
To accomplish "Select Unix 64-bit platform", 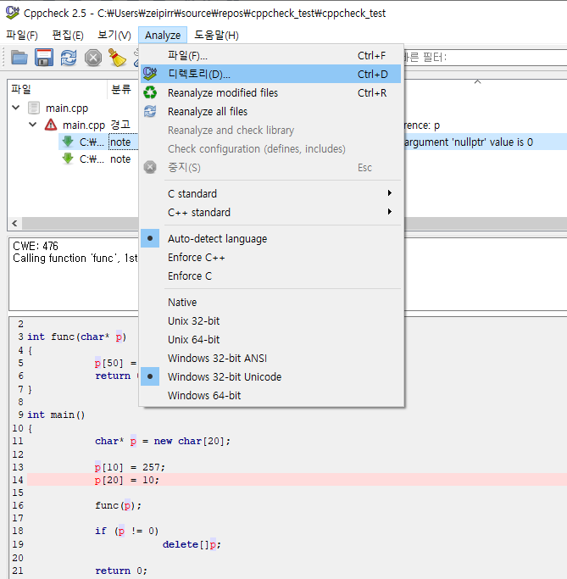I will (271, 339).
